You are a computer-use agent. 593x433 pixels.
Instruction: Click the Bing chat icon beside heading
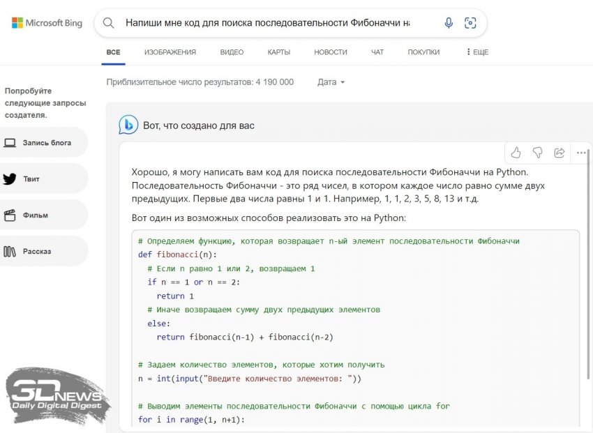point(128,125)
